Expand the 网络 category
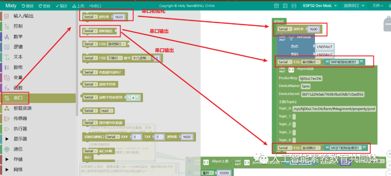 tap(7, 169)
